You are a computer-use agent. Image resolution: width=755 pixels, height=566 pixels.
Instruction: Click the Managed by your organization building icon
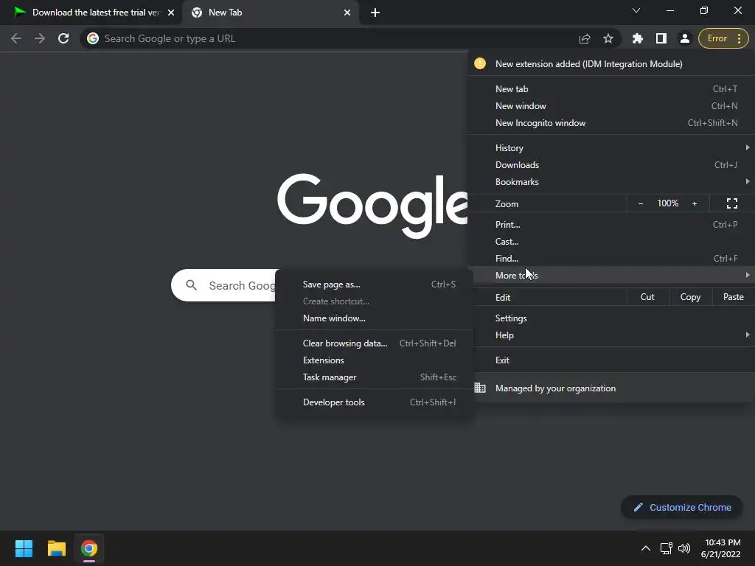pos(480,388)
